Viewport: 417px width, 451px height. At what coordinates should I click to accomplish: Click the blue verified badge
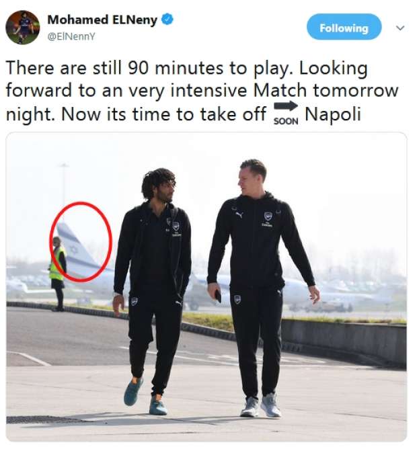coord(167,19)
